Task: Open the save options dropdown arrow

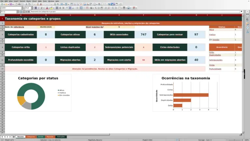Action: 13,4
